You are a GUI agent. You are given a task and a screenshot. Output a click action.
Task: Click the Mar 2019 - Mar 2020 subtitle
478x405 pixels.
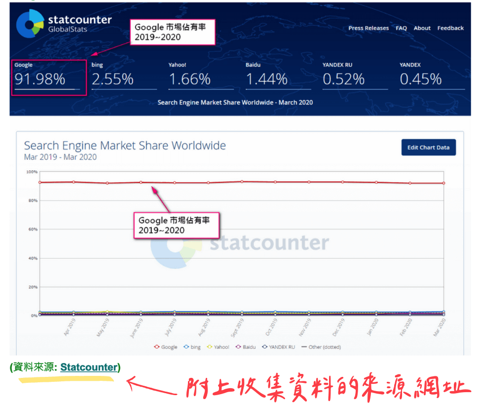coord(60,157)
